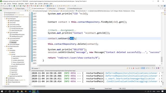
Task: Click the taskbar Search magnifier
Action: tap(6, 91)
